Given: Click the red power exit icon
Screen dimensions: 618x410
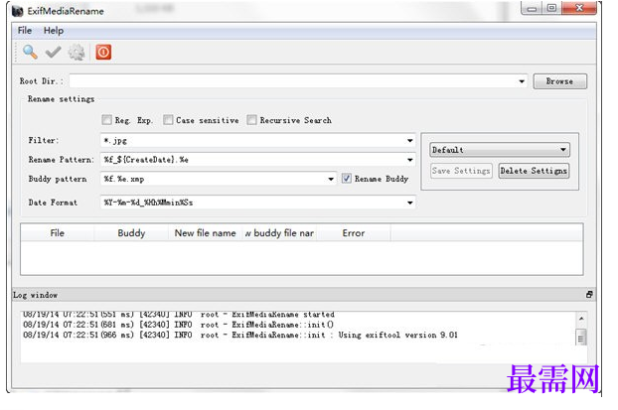Looking at the screenshot, I should pos(103,52).
